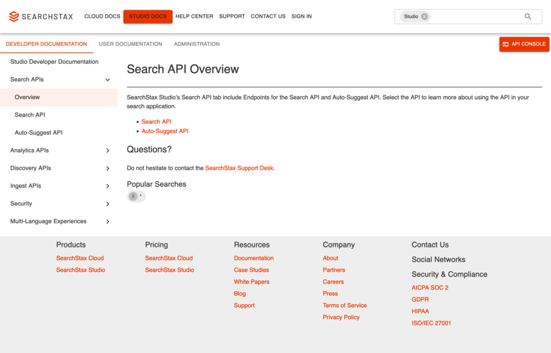Open Cloud Docs in top navigation

coord(102,17)
